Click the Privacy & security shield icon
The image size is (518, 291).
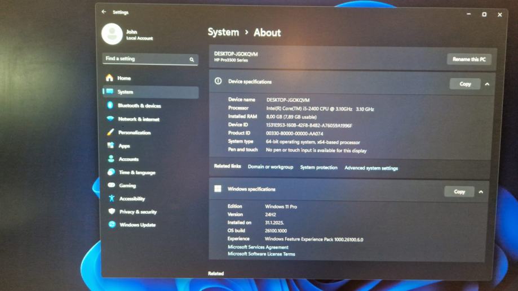click(x=112, y=212)
